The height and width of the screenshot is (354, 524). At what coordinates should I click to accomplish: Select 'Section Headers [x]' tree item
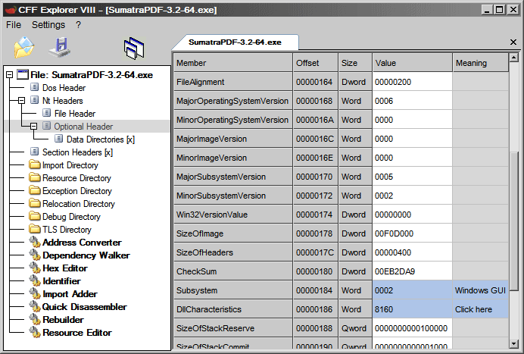click(77, 152)
